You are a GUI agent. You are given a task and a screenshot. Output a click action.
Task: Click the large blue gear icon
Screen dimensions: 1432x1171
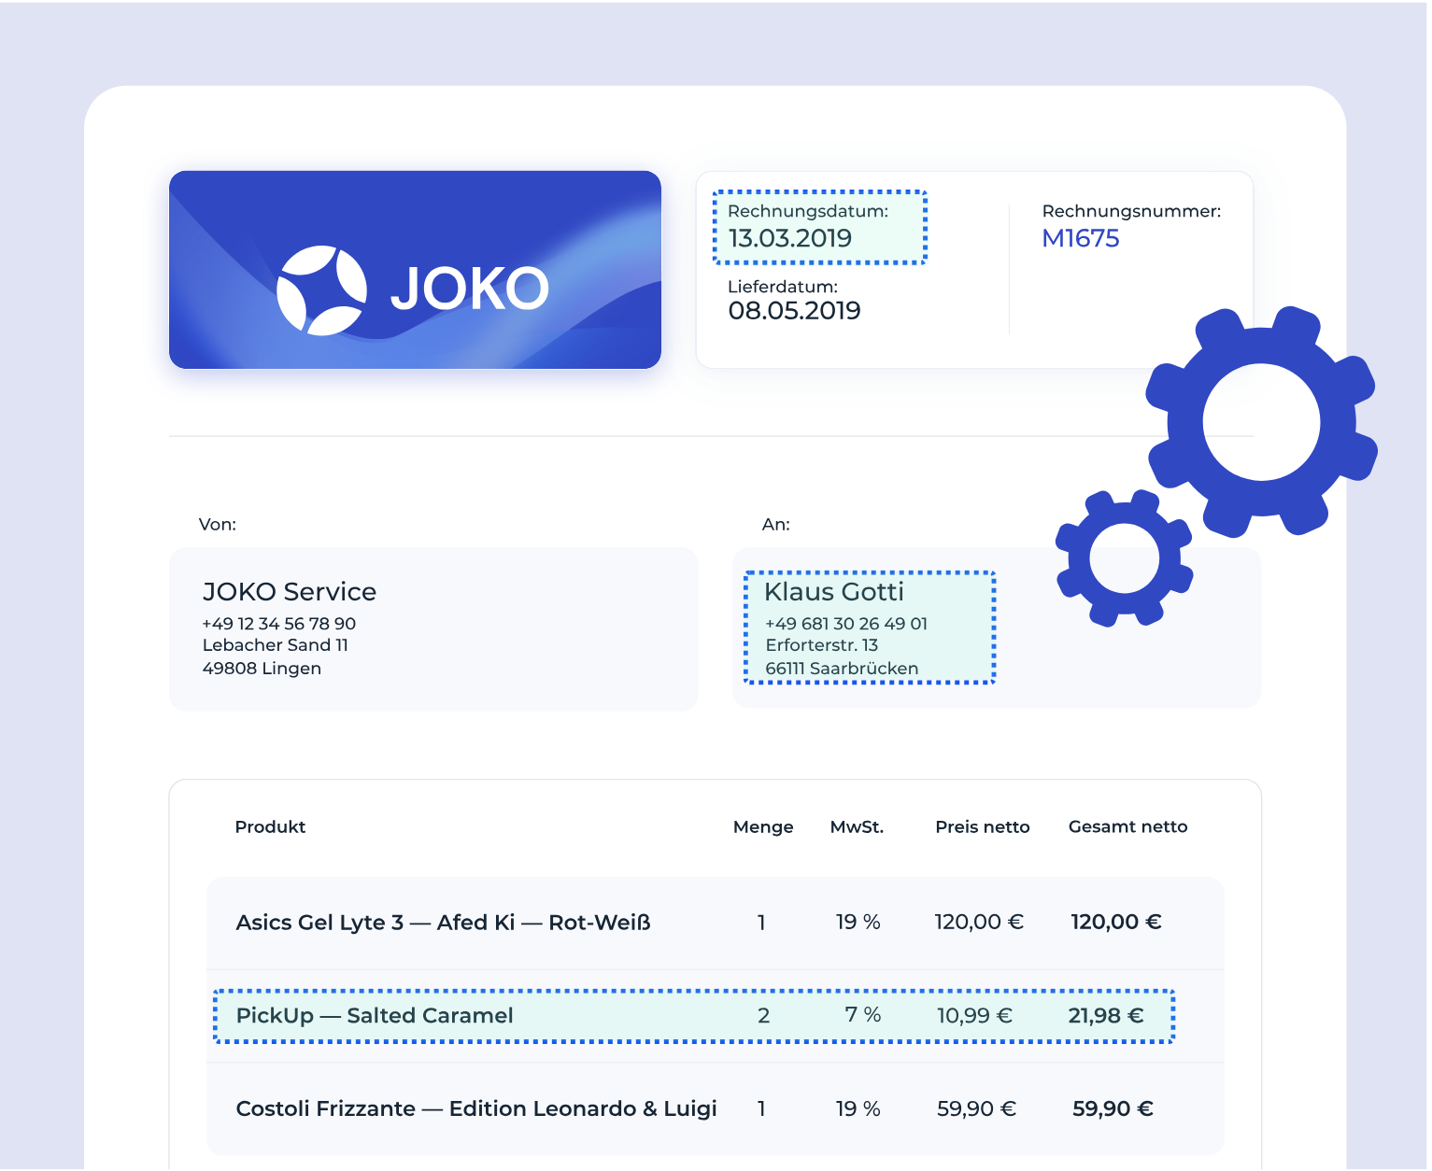[x=1262, y=421]
